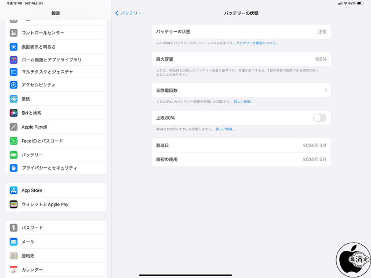Open 詳しい情報 link under 上限80%
Viewport: 371px width, 278px height.
click(225, 129)
